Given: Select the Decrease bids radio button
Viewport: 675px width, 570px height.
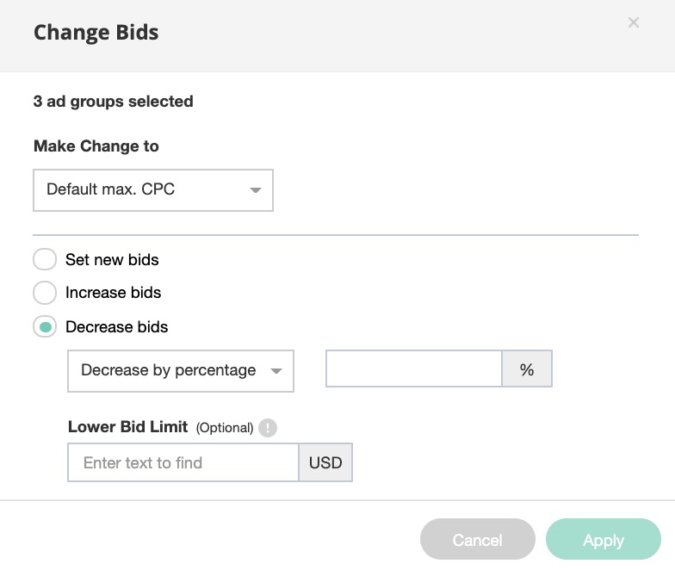Looking at the screenshot, I should coord(45,327).
